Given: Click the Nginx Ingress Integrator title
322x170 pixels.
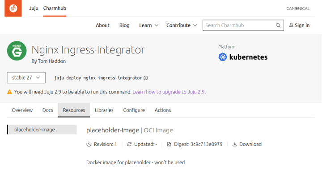Looking at the screenshot, I should coord(88,50).
